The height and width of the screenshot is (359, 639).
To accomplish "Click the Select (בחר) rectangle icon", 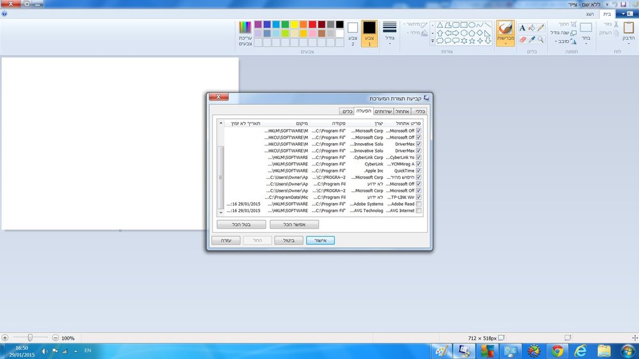I will click(x=586, y=27).
